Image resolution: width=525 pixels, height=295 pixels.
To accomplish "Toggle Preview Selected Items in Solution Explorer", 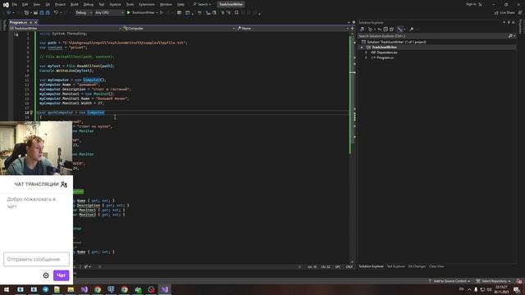I will [400, 29].
